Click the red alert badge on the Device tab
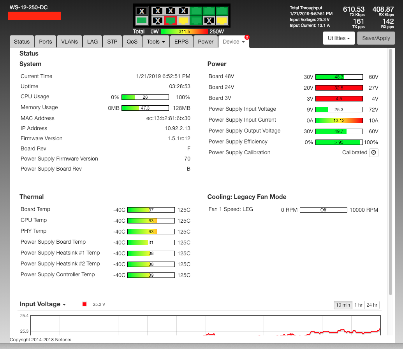403x349 pixels. pyautogui.click(x=247, y=38)
